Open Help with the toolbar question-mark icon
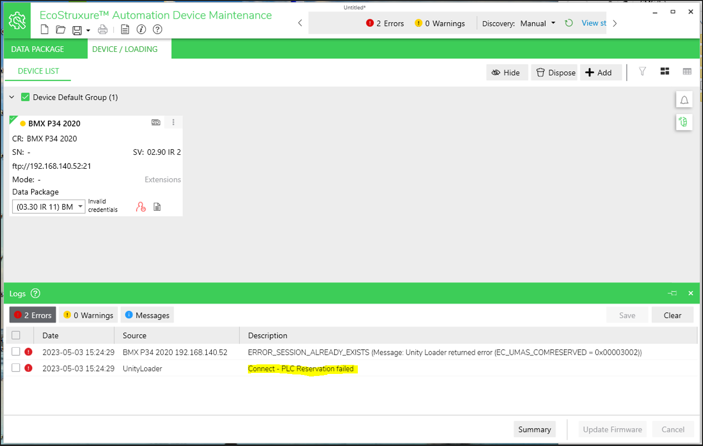Viewport: 703px width, 446px height. (157, 29)
